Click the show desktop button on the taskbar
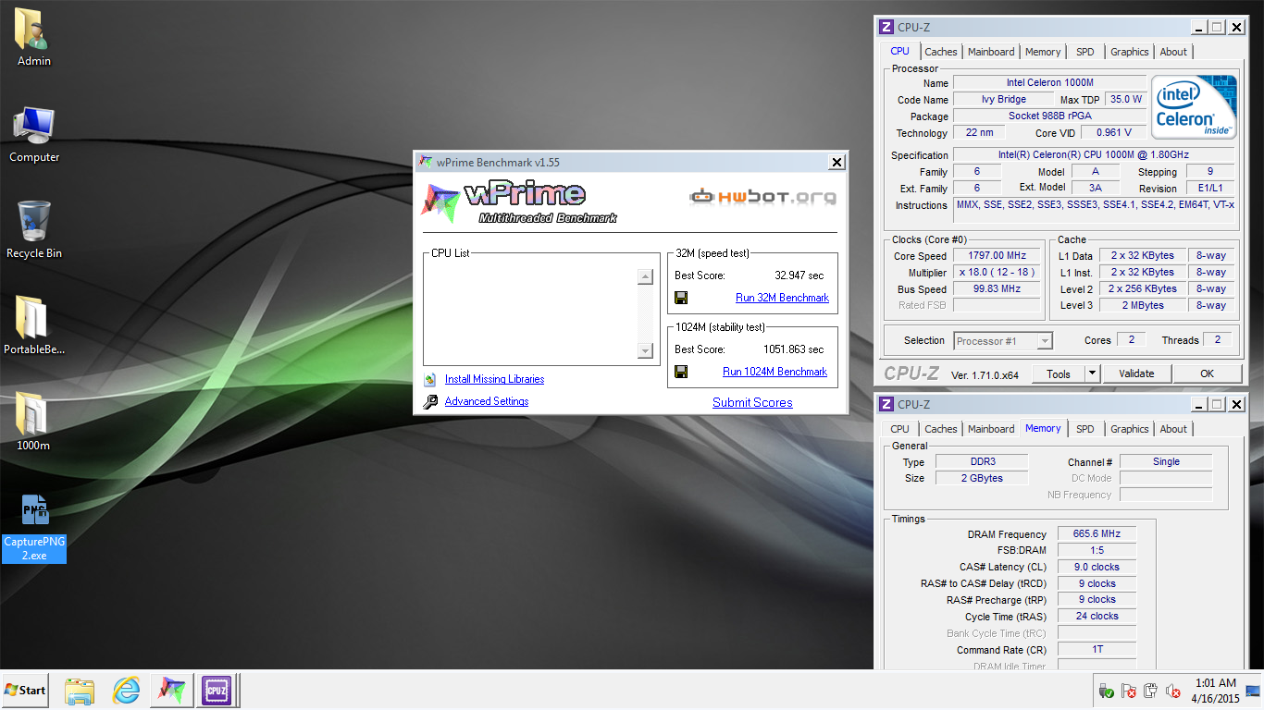Screen dimensions: 1264x710 point(1254,691)
